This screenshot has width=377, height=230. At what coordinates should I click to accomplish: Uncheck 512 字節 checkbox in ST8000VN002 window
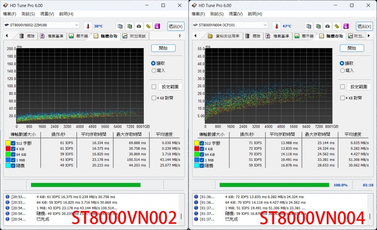click(13, 143)
